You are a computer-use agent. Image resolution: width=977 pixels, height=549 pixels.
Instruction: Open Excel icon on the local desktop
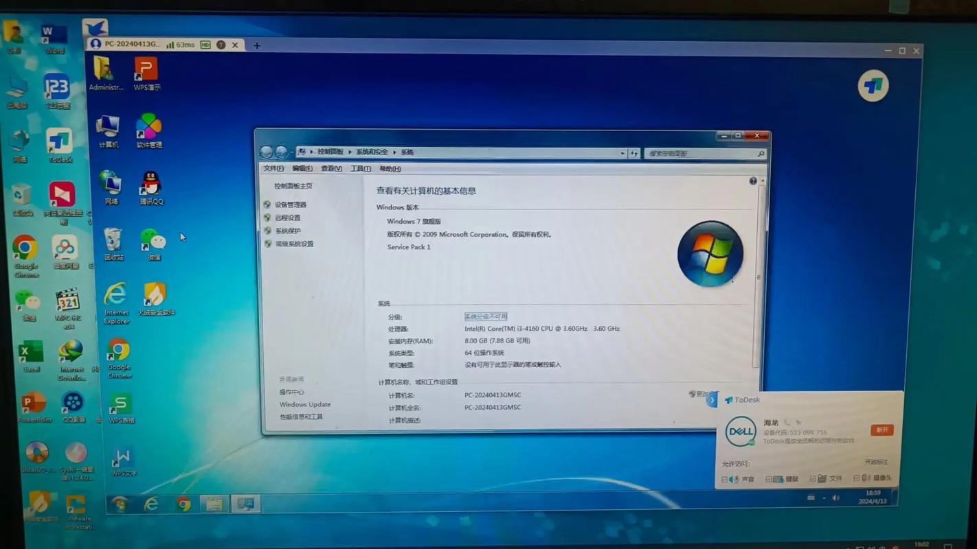[30, 356]
